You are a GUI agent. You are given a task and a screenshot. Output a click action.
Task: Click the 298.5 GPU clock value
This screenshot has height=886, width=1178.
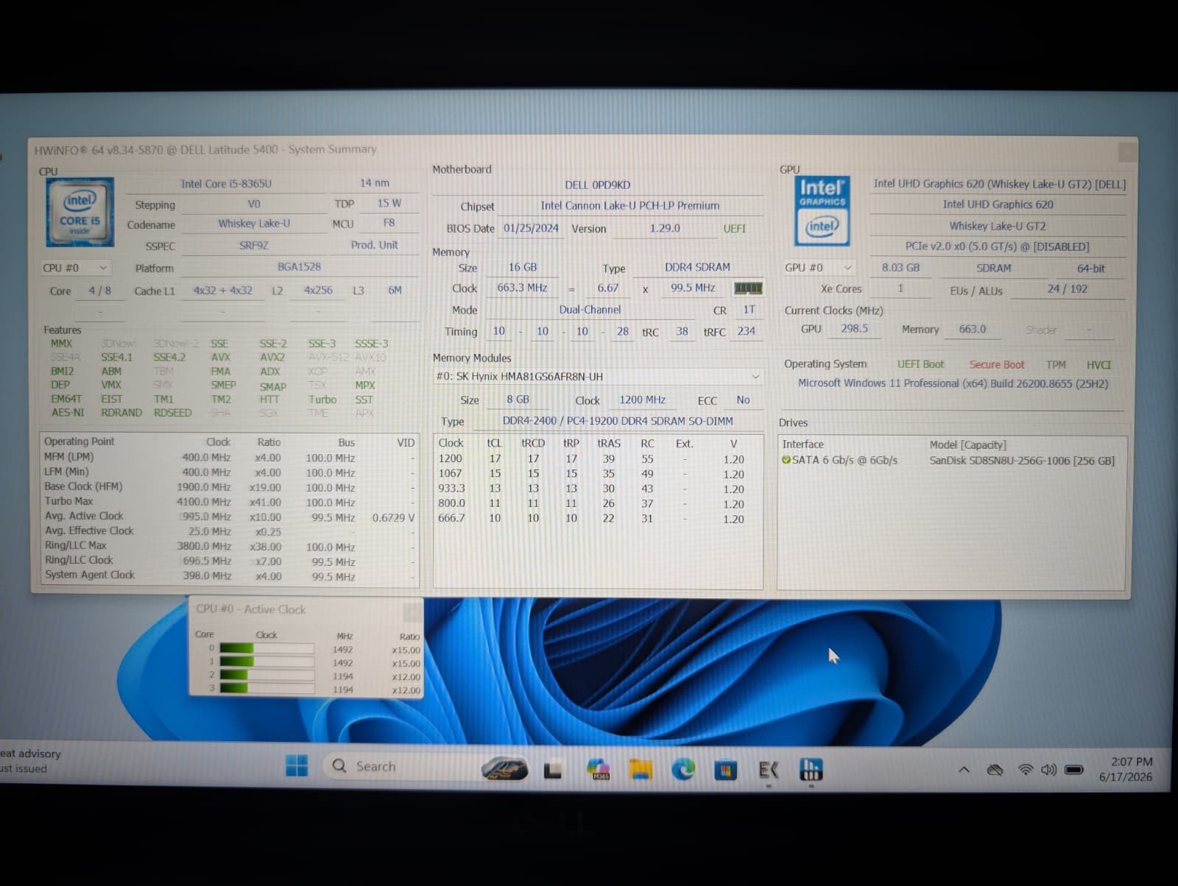point(854,329)
